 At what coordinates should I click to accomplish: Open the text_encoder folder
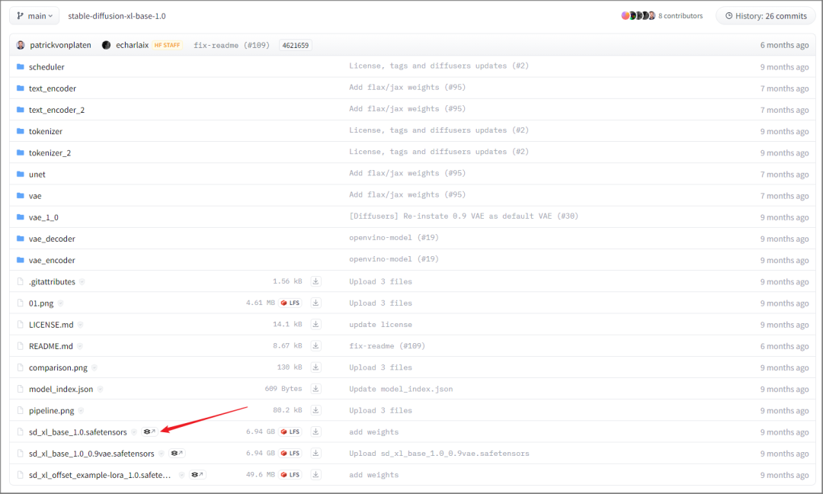click(x=53, y=88)
